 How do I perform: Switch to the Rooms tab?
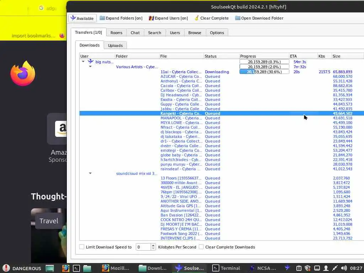[x=116, y=33]
